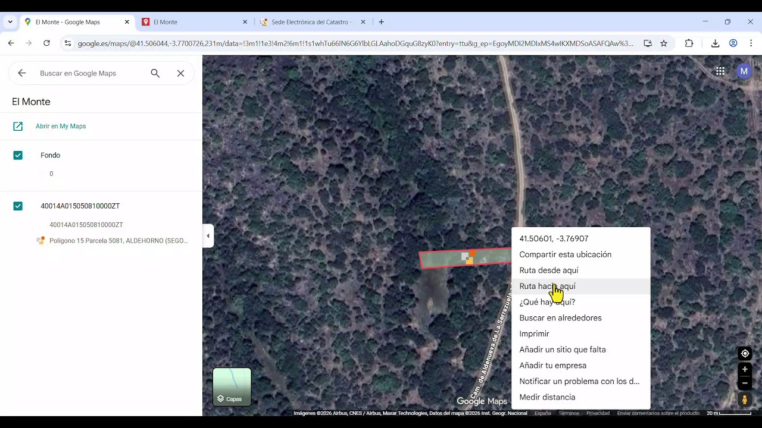Uncheck the 40014A015050810000ZT layer checkbox
Viewport: 762px width, 428px height.
[x=18, y=206]
